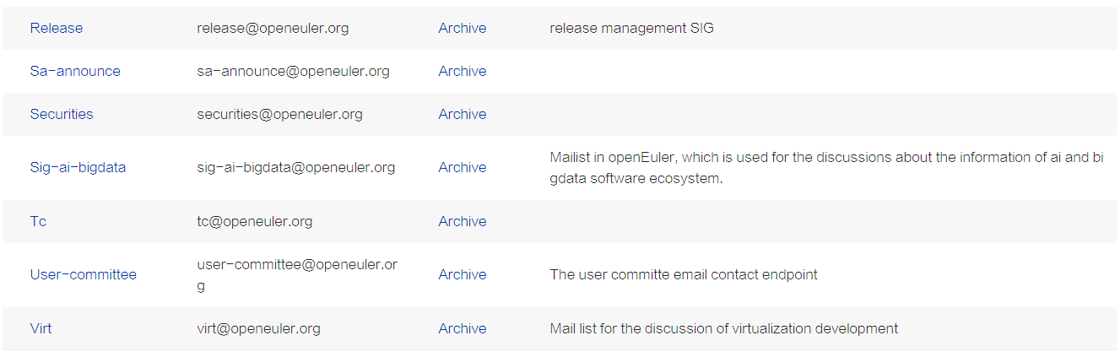This screenshot has height=357, width=1120.
Task: Click the virt@openeuler.org email address
Action: coord(258,328)
